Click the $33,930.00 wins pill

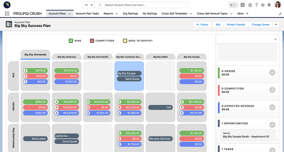pyautogui.click(x=98, y=102)
